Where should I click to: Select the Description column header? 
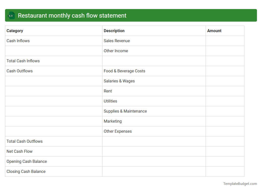(x=114, y=31)
